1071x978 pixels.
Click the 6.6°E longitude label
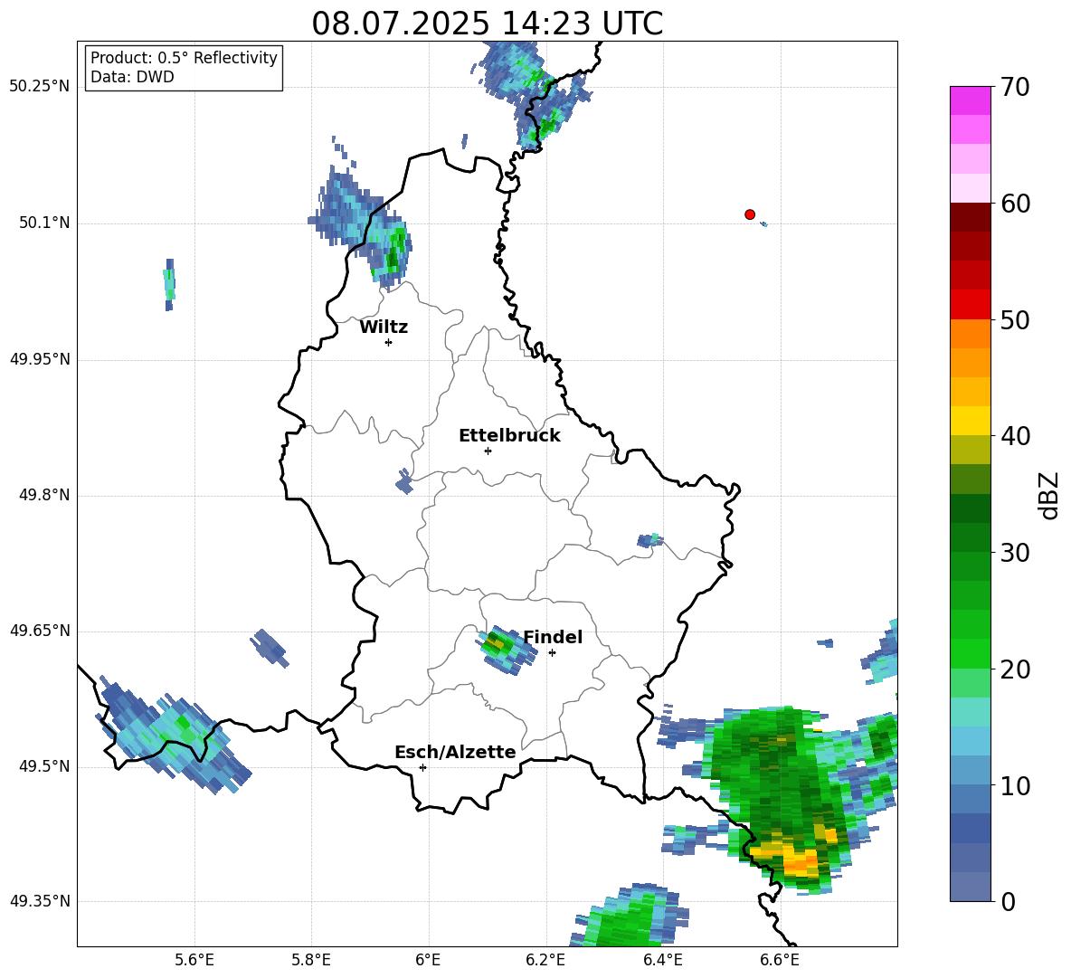tap(780, 961)
